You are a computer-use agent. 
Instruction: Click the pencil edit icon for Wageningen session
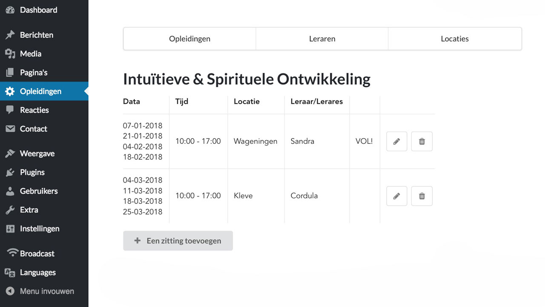click(396, 142)
